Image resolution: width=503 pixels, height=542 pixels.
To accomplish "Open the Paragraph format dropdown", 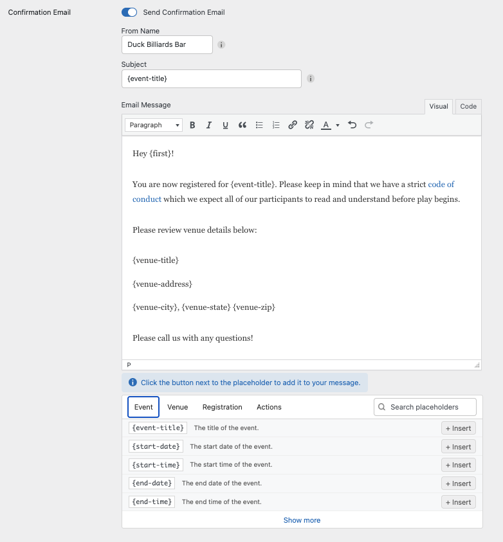I will (154, 125).
